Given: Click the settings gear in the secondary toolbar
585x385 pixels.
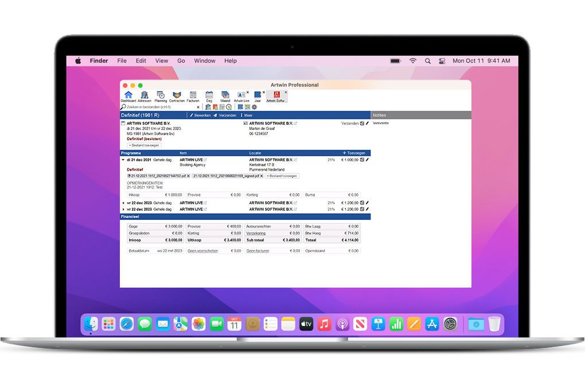Looking at the screenshot, I should [254, 107].
